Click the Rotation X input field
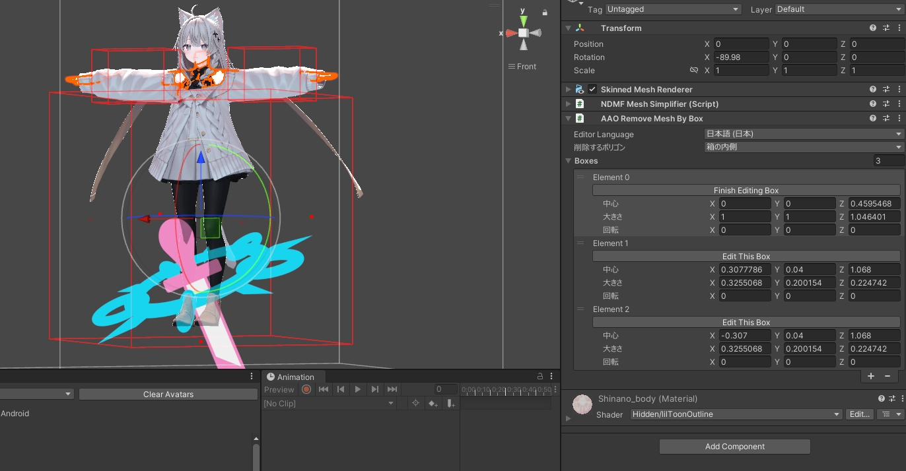906x471 pixels. (742, 57)
